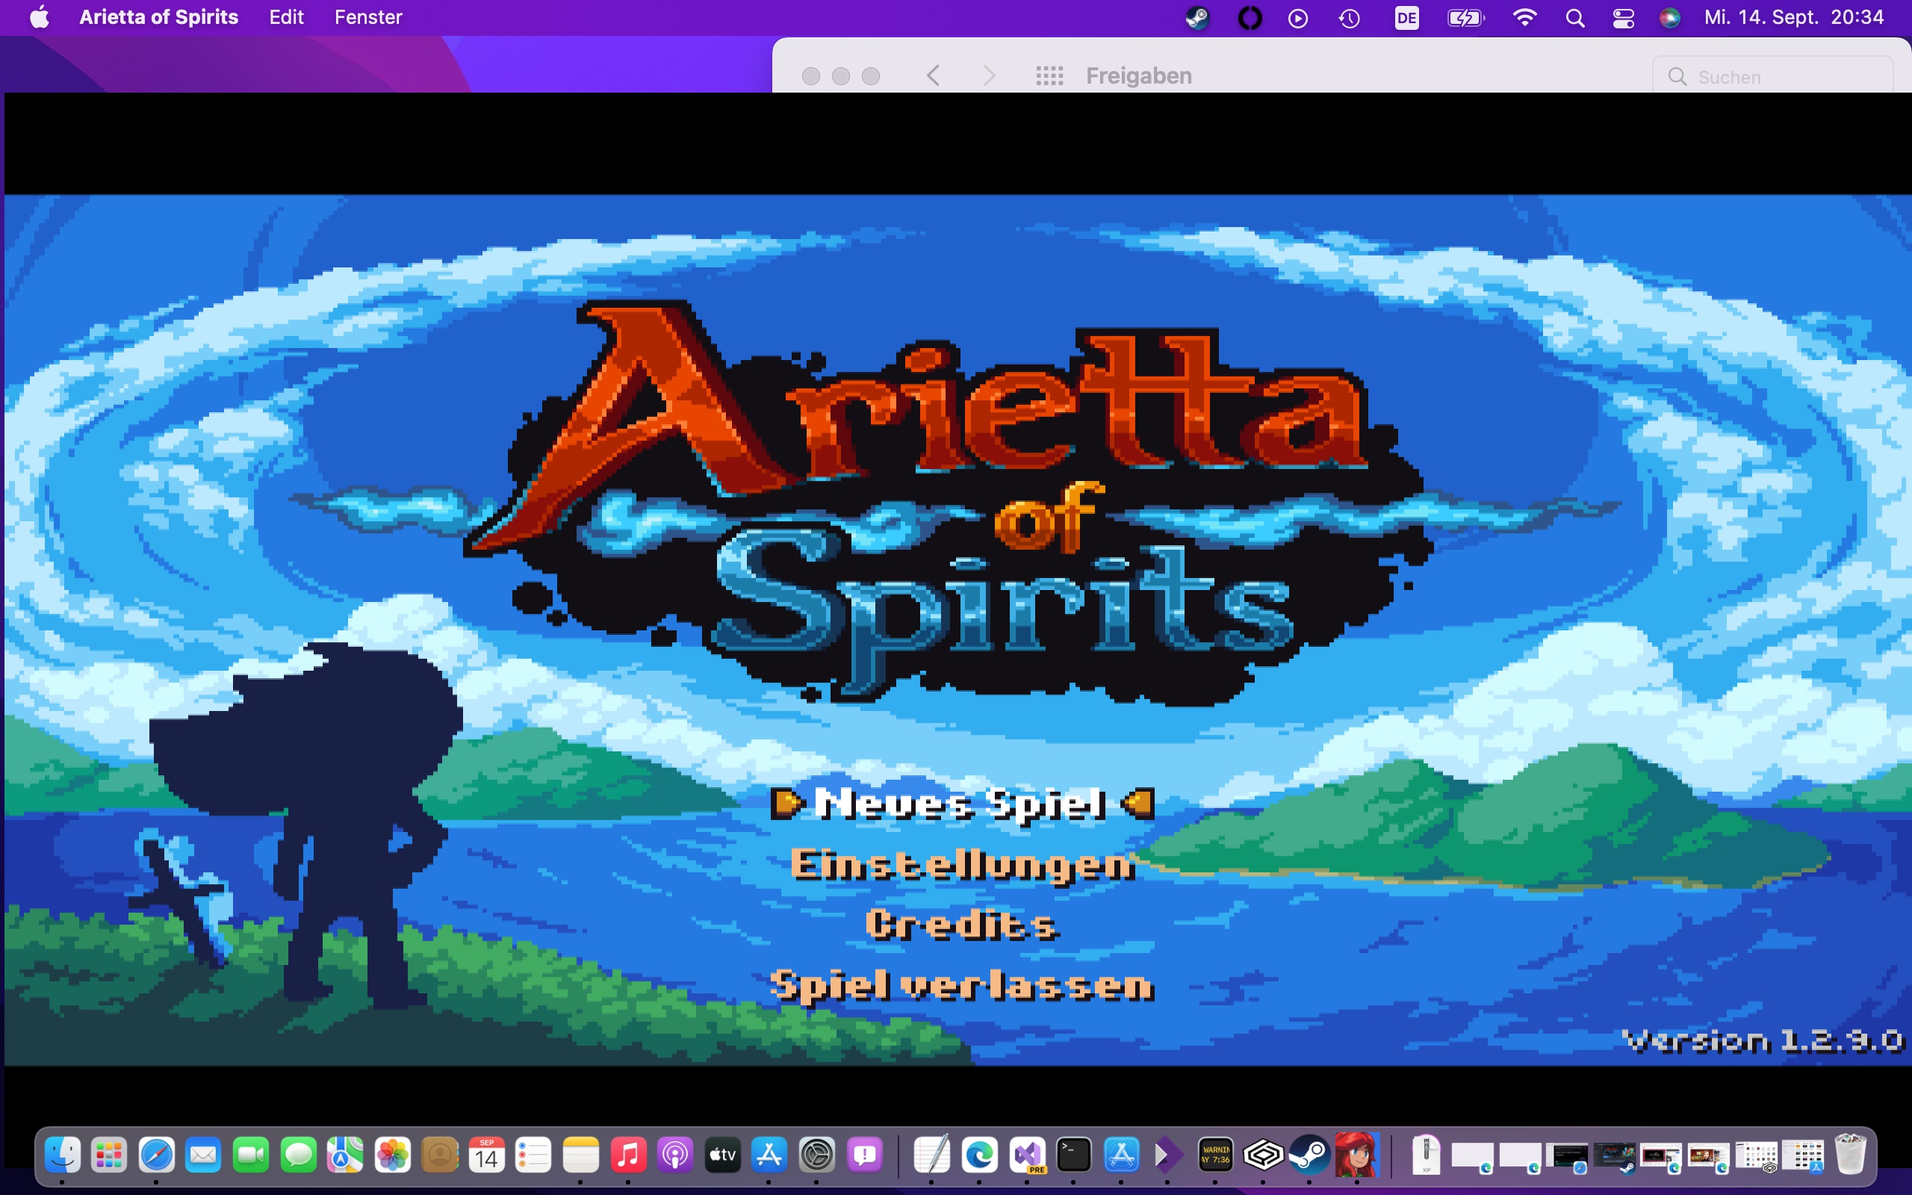1912x1195 pixels.
Task: Open Calendar showing SEP 14 in Dock
Action: (487, 1155)
